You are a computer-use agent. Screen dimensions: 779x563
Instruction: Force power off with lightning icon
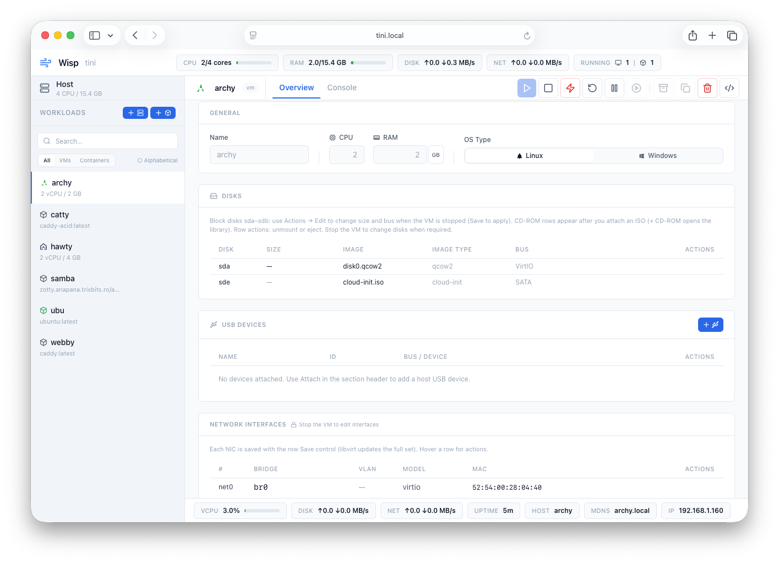point(570,88)
